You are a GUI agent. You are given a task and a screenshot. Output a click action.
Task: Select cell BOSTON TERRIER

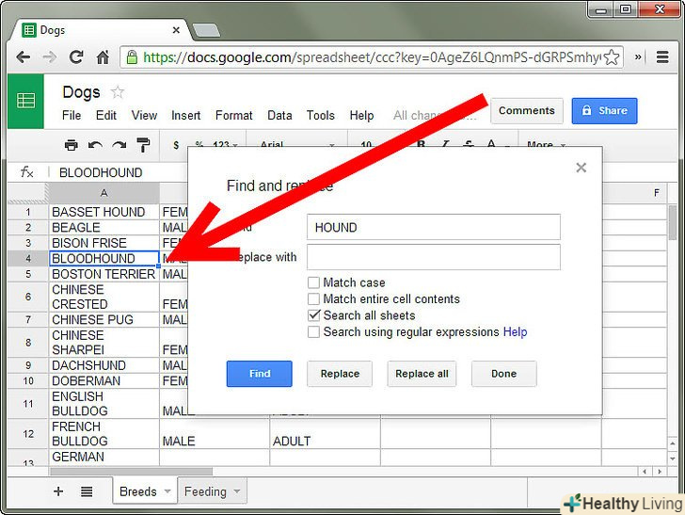tap(104, 274)
